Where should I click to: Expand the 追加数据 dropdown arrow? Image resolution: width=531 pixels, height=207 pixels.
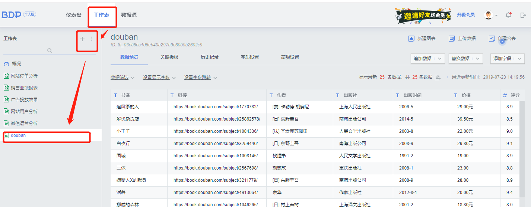click(440, 59)
